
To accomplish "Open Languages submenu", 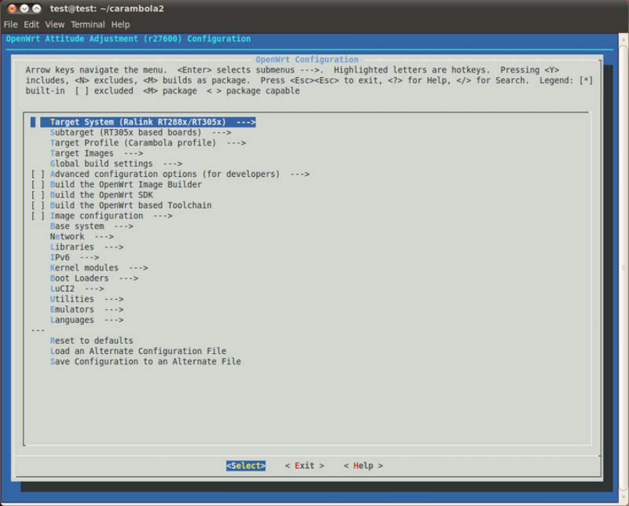I will click(x=86, y=320).
